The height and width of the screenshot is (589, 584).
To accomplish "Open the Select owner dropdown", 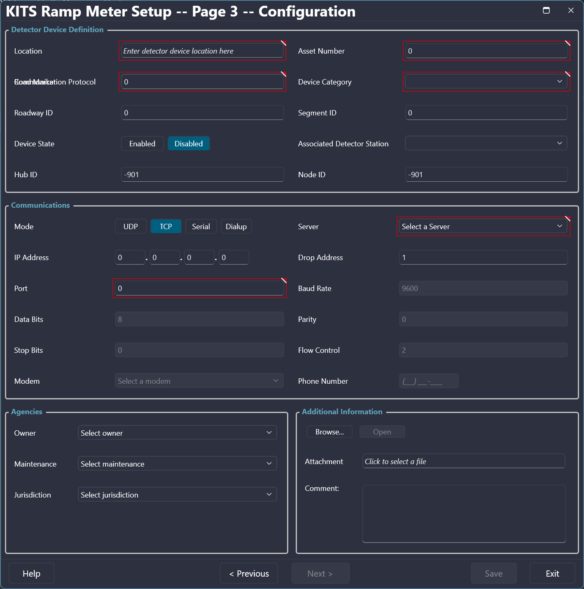I will point(177,433).
